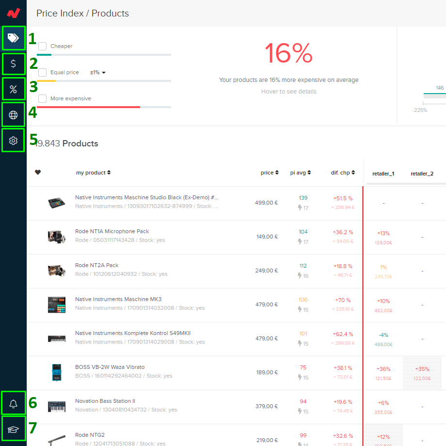Image resolution: width=446 pixels, height=446 pixels.
Task: Click retailer_1's +13% cell for Rode NT1A
Action: pos(383,237)
